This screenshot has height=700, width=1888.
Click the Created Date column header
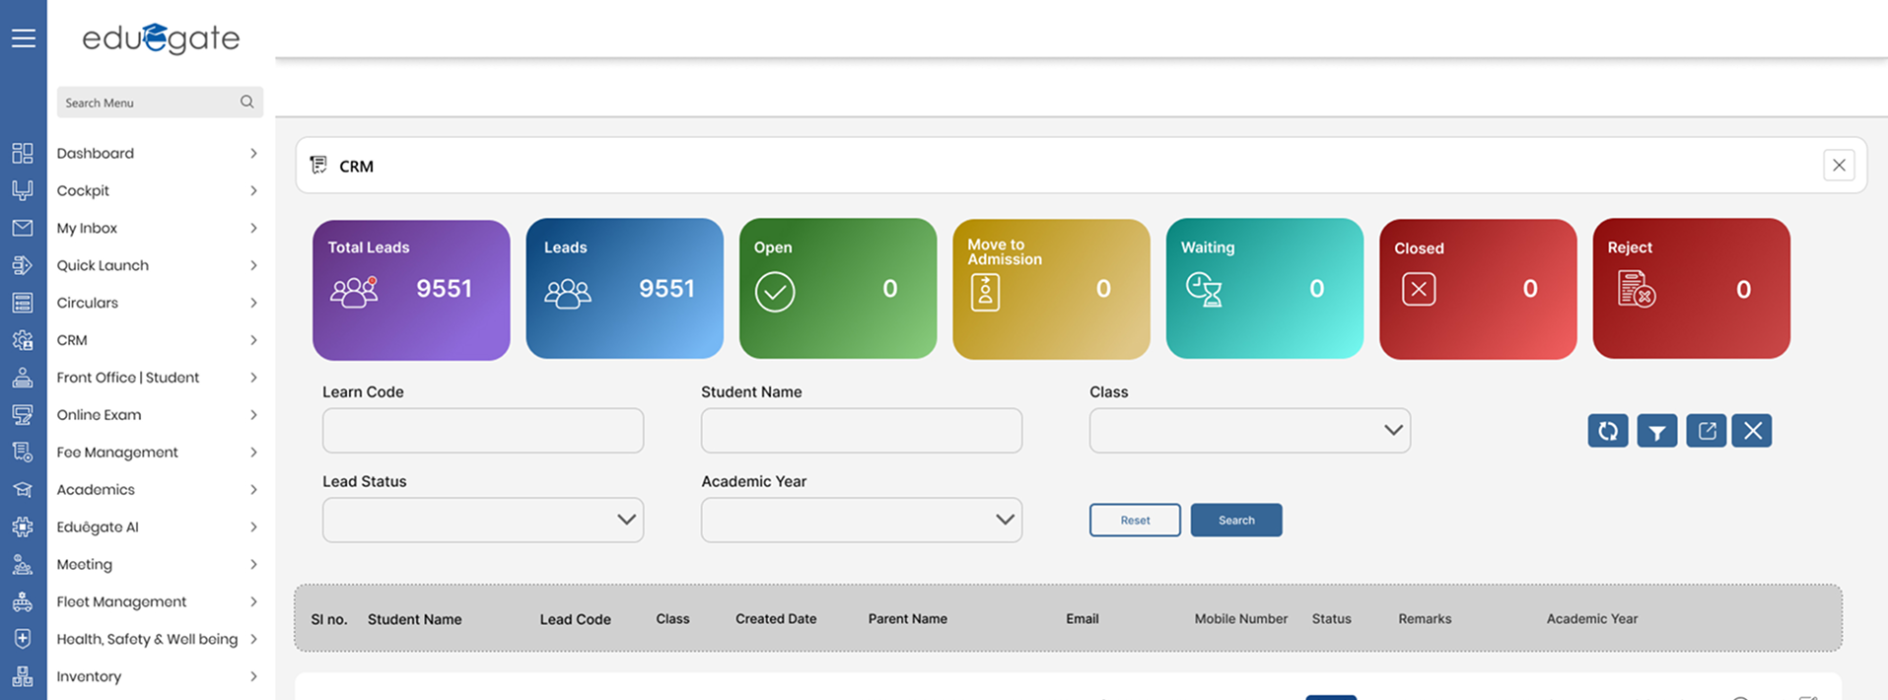(x=776, y=619)
